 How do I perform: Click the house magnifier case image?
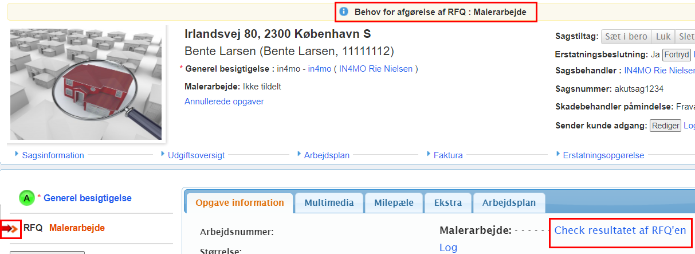86,84
